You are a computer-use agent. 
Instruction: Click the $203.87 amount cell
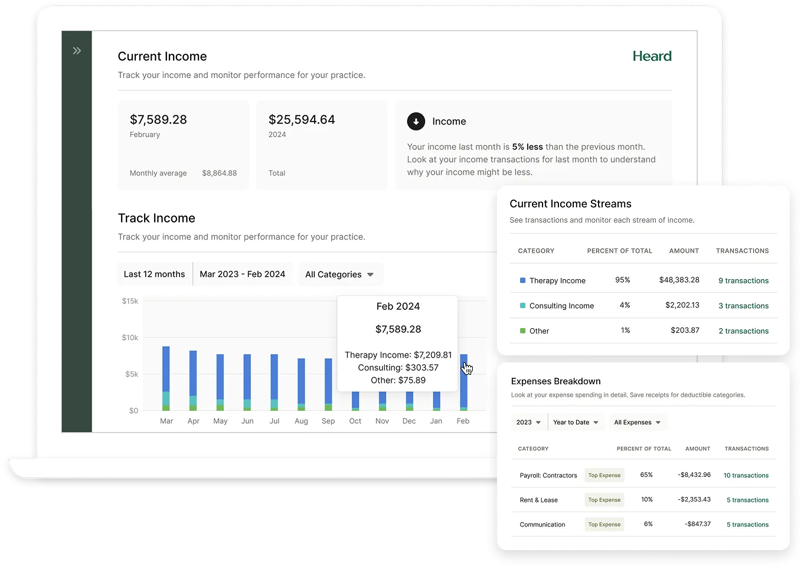coord(685,331)
